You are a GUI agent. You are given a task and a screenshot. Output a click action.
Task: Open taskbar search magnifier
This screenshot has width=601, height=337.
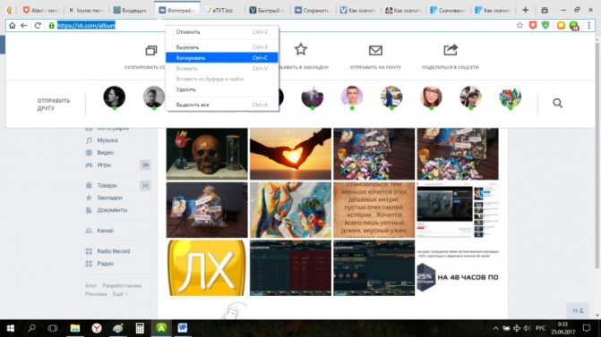coord(32,328)
